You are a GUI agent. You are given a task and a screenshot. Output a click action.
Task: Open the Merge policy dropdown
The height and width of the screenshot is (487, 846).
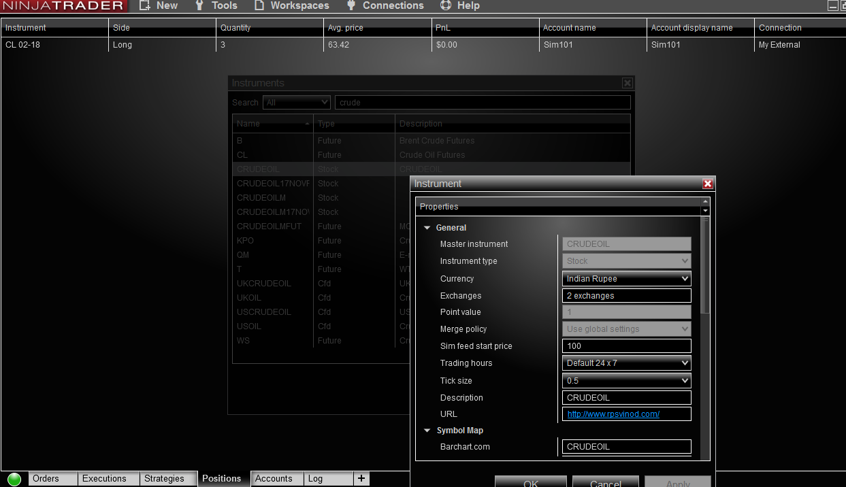point(627,329)
